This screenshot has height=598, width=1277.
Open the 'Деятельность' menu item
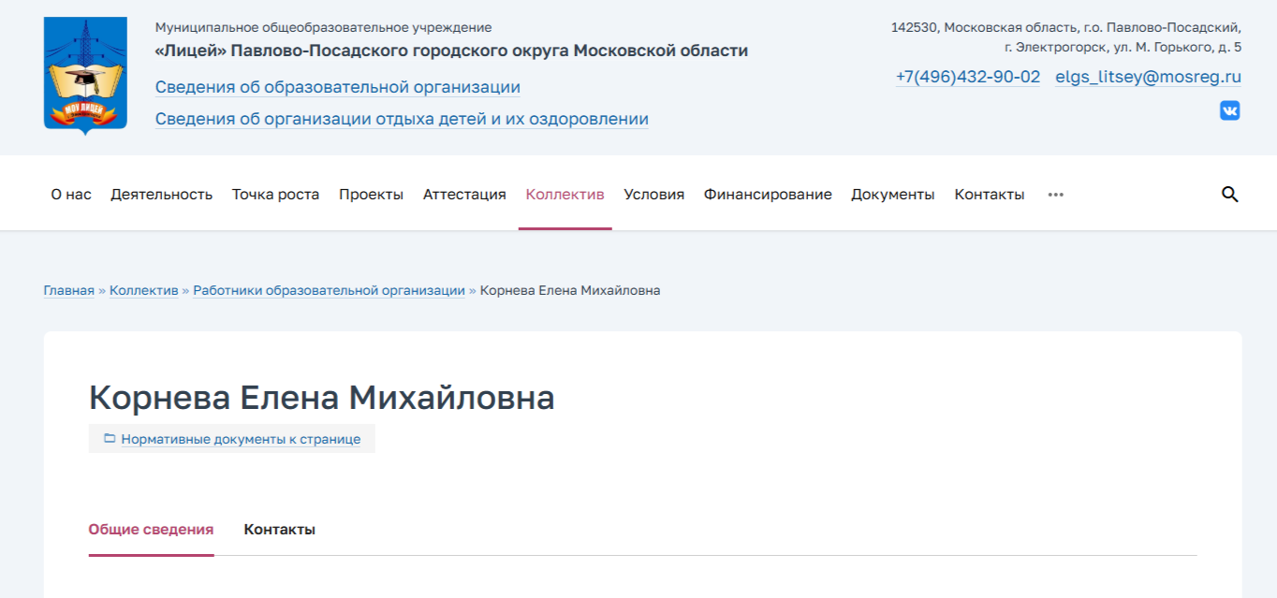161,195
